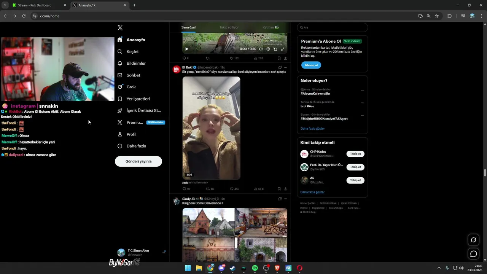
Task: Click the Ara search field
Action: tap(333, 27)
